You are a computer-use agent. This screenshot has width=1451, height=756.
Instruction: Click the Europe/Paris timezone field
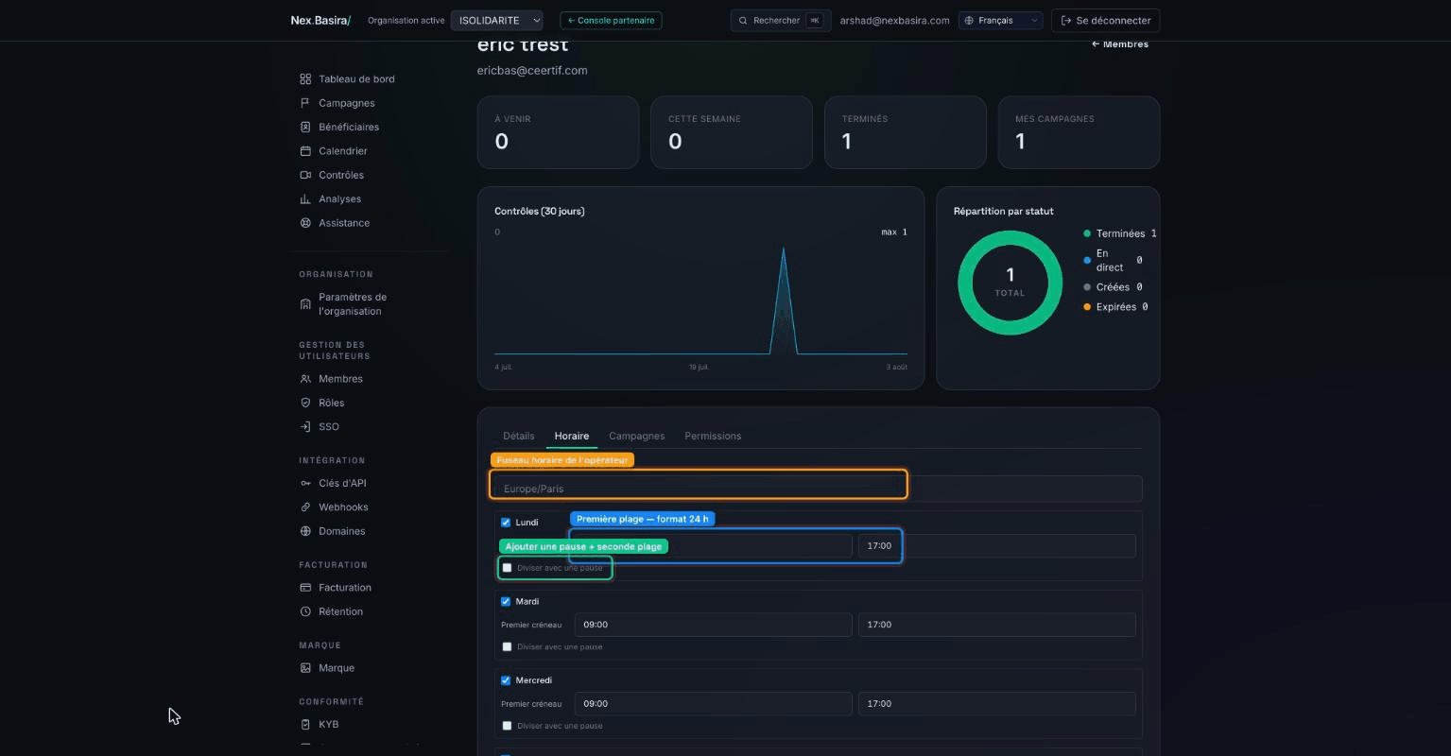819,489
